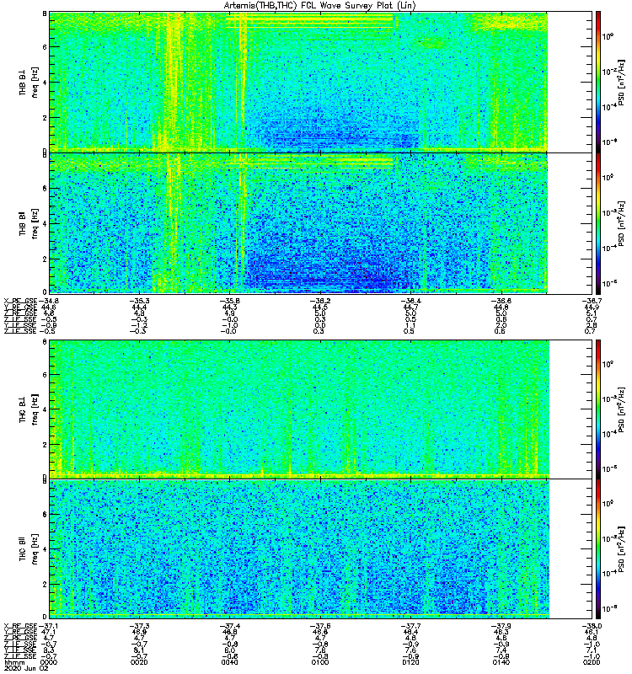Image resolution: width=632 pixels, height=674 pixels.
Task: Click the THC B∥ spectrogram panel
Action: (299, 549)
